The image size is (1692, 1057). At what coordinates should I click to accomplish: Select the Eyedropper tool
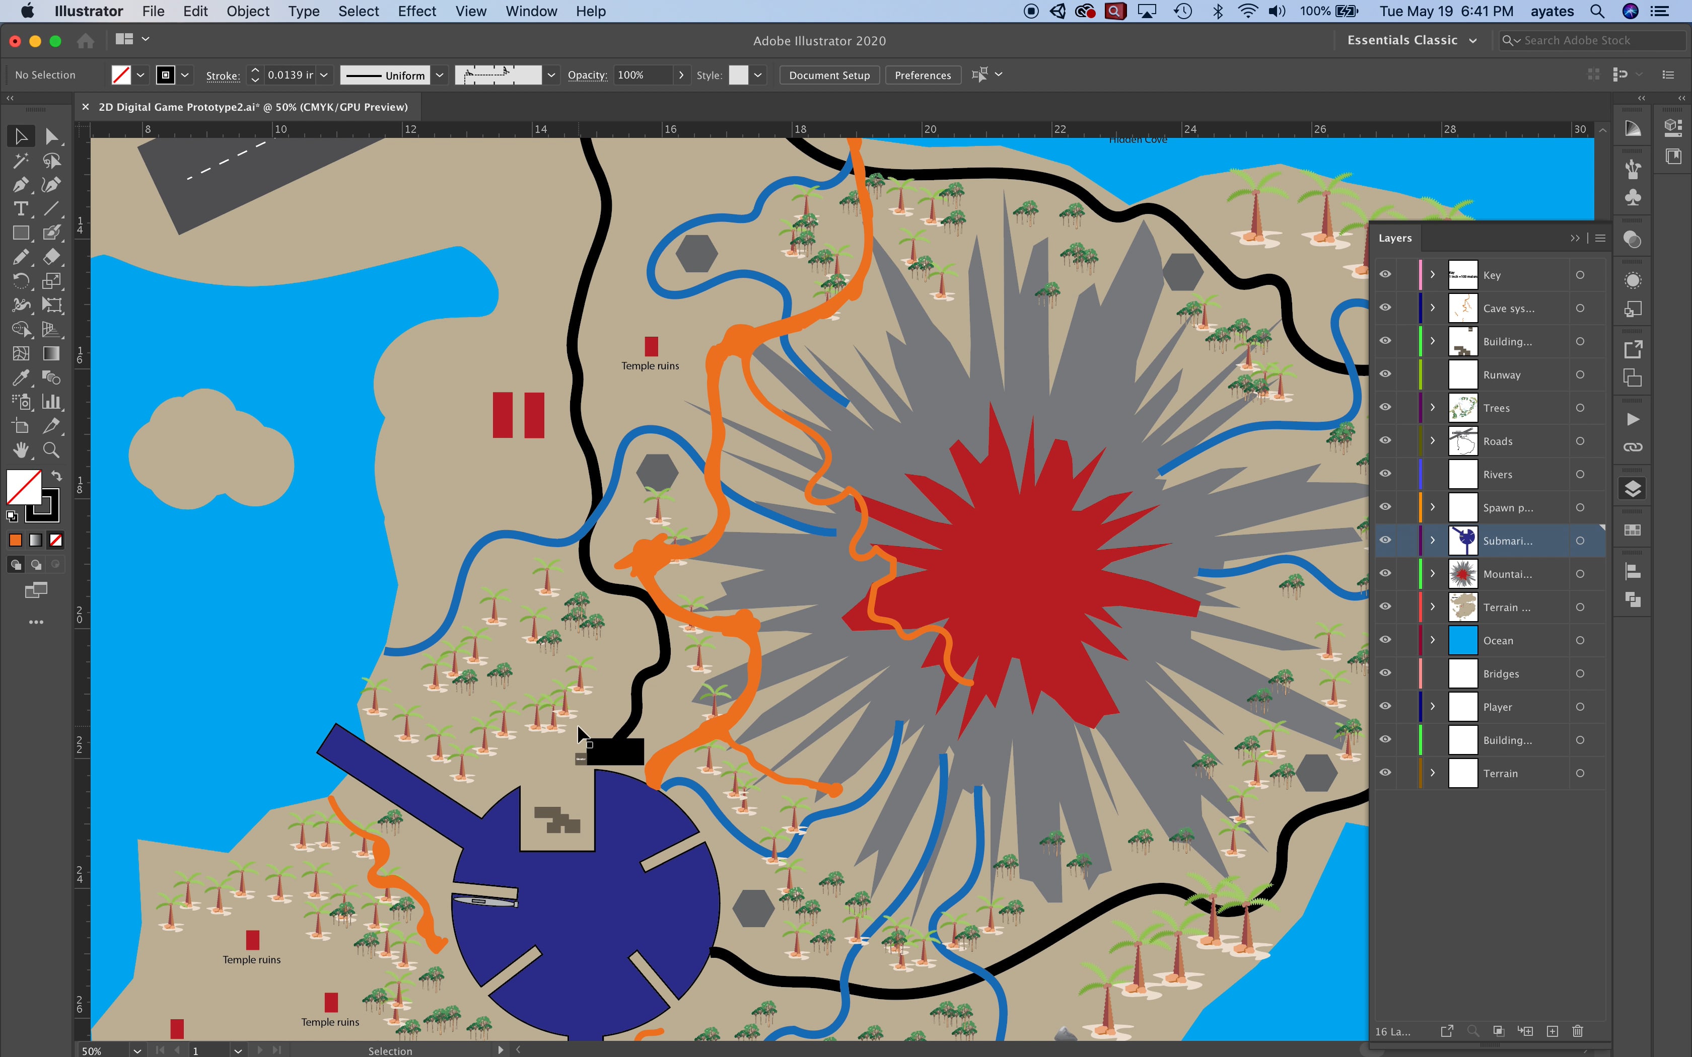coord(21,377)
